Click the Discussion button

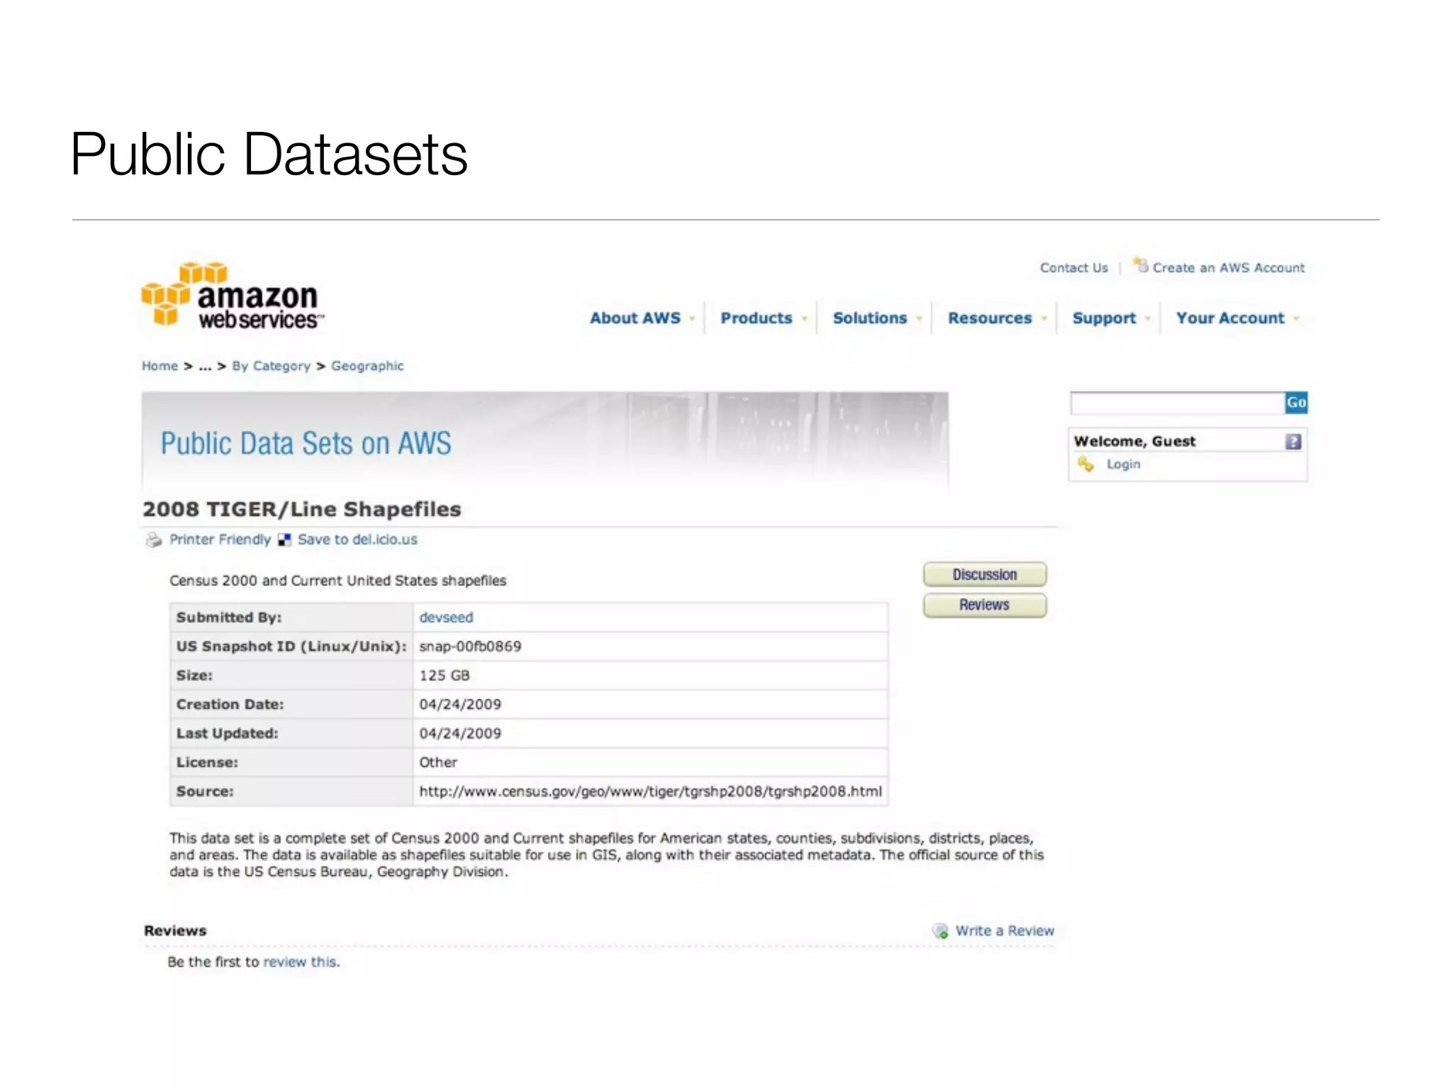[985, 574]
